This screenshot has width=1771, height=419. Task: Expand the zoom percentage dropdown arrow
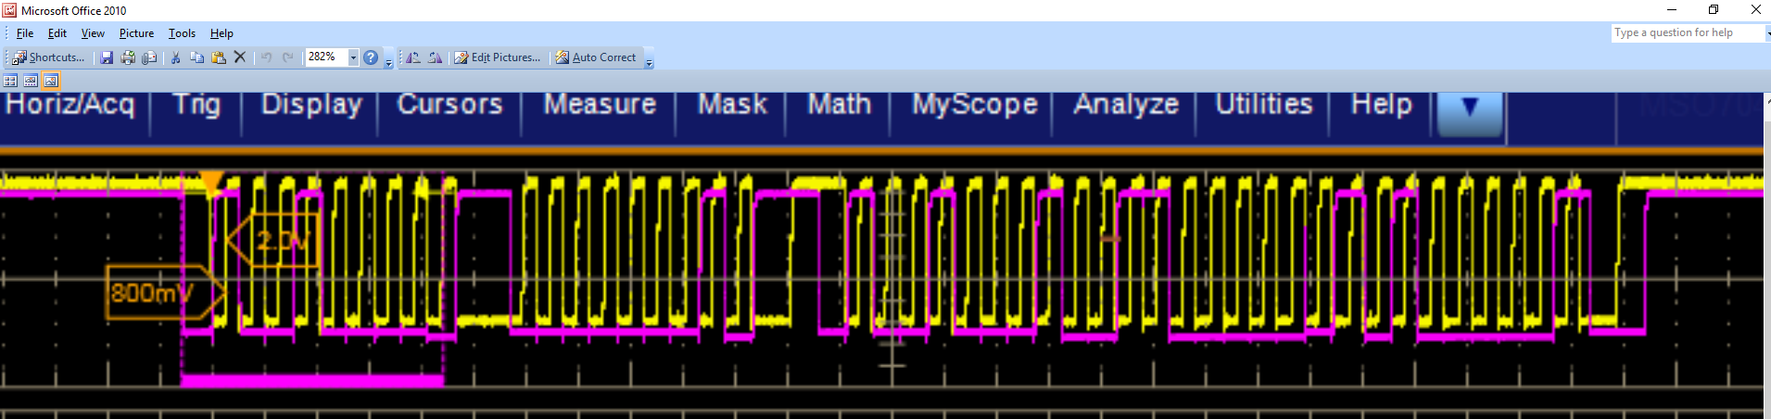pyautogui.click(x=353, y=57)
